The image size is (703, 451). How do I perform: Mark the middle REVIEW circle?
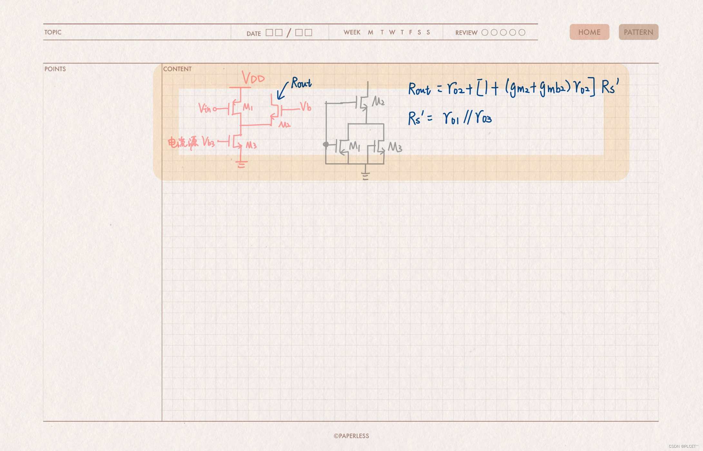pos(503,33)
